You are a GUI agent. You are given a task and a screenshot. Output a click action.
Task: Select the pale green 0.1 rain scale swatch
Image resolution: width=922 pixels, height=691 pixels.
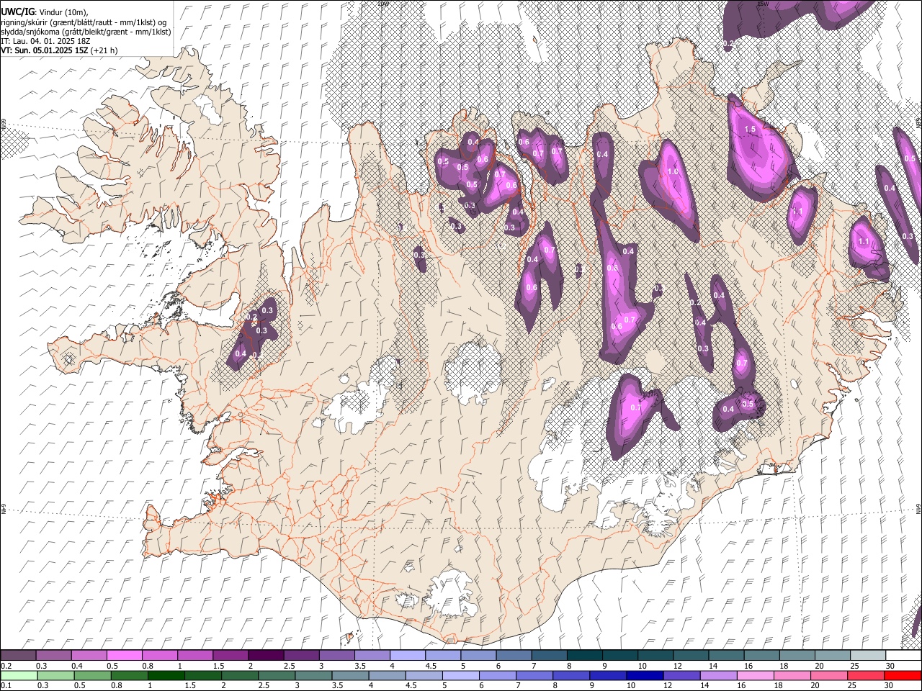[x=19, y=675]
